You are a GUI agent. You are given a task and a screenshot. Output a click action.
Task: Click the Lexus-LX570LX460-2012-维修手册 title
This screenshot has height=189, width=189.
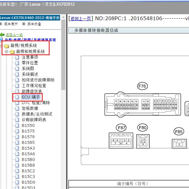click(x=30, y=18)
